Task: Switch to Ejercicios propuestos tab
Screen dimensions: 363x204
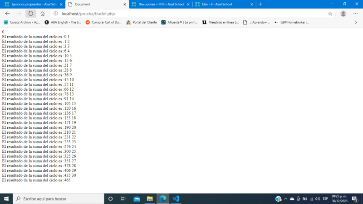Action: point(33,4)
